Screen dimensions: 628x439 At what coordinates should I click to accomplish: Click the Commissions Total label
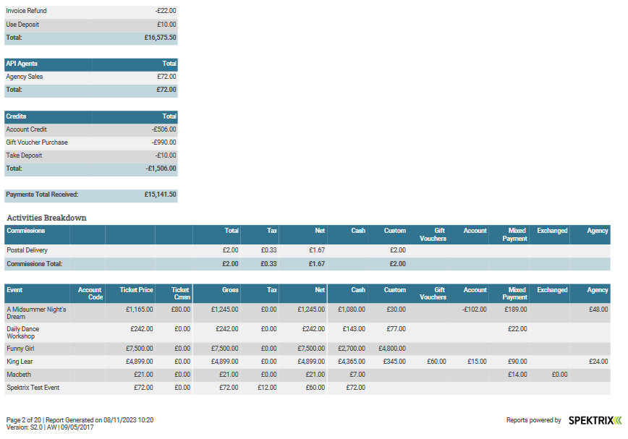pyautogui.click(x=35, y=264)
